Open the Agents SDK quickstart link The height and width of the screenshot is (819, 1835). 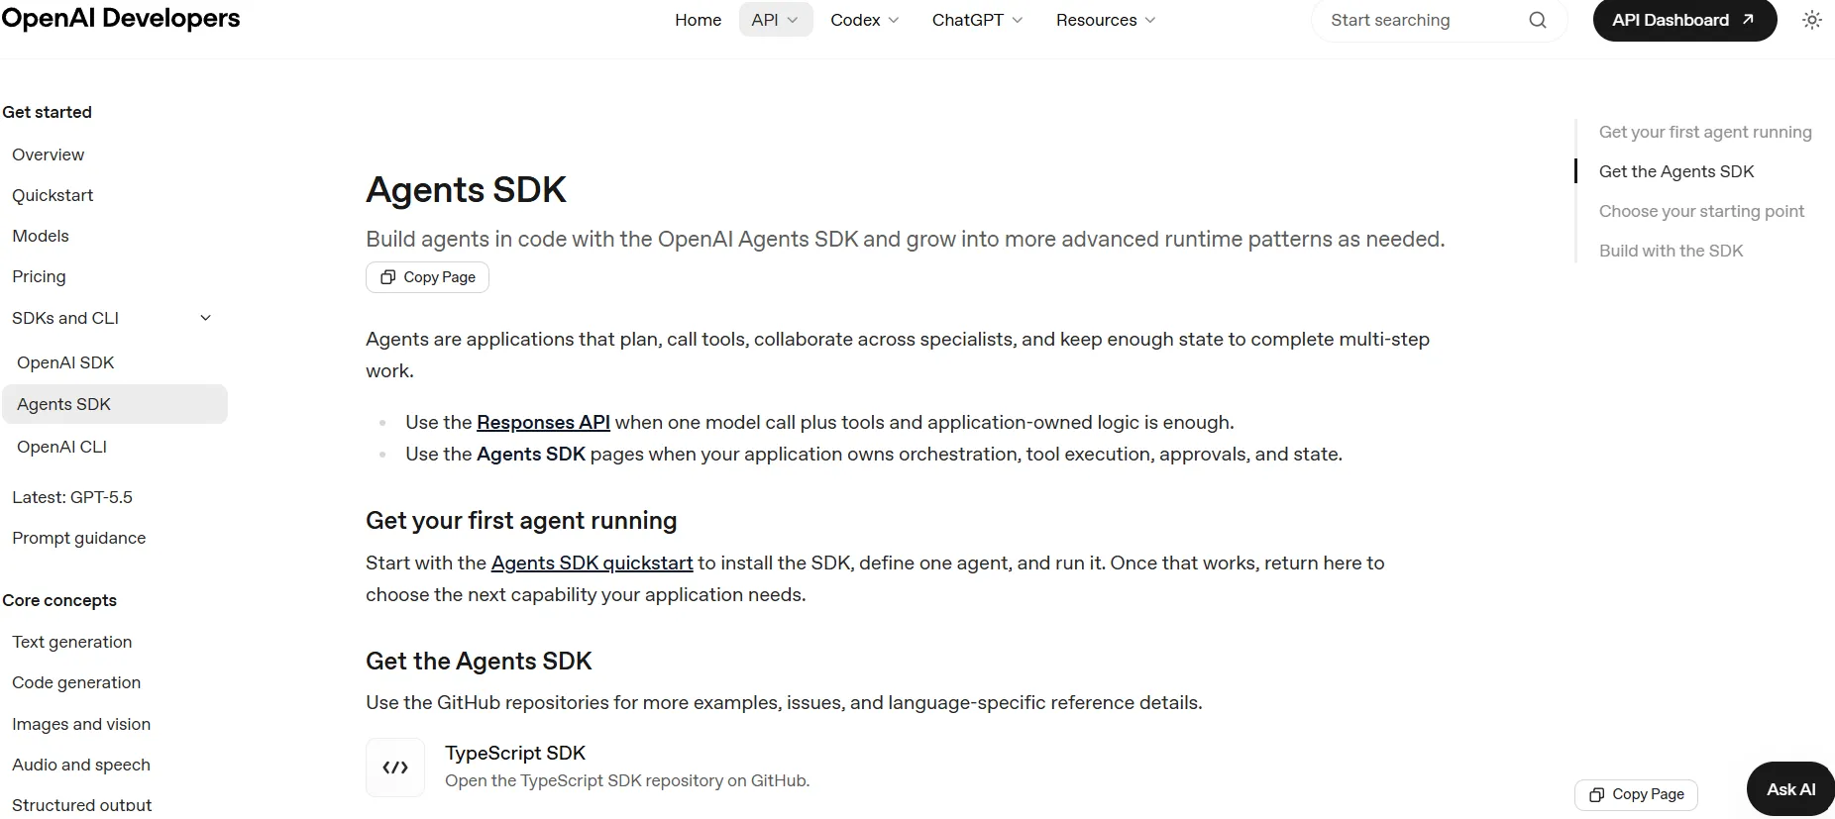point(592,563)
